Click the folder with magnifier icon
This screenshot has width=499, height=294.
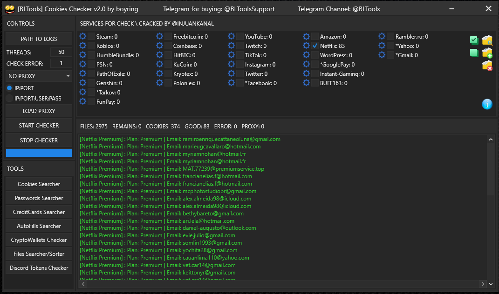pos(487,40)
